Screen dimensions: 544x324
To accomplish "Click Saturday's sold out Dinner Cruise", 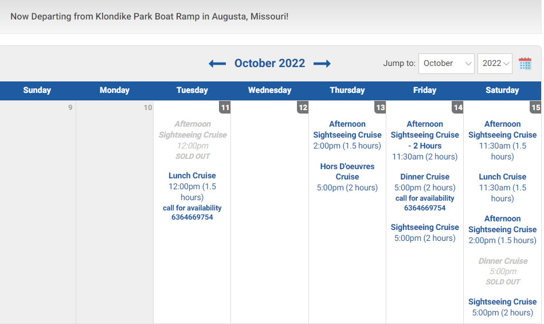I will coord(503,261).
